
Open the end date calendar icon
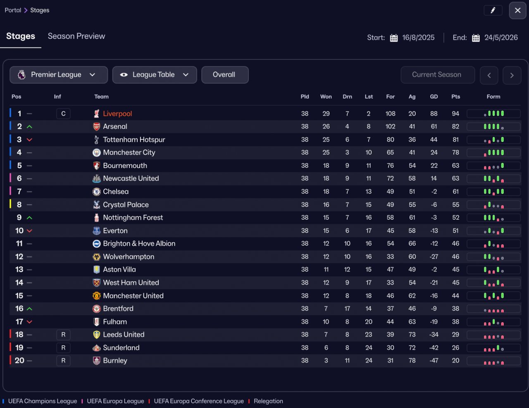[x=476, y=38]
